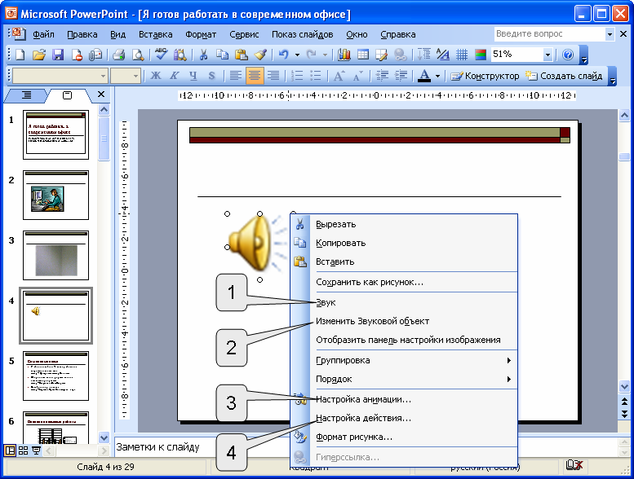The image size is (634, 479).
Task: Click the Print icon
Action: tap(119, 55)
